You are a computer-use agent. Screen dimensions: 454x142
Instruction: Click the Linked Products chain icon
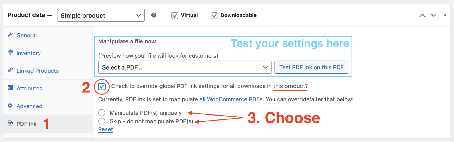tap(10, 70)
